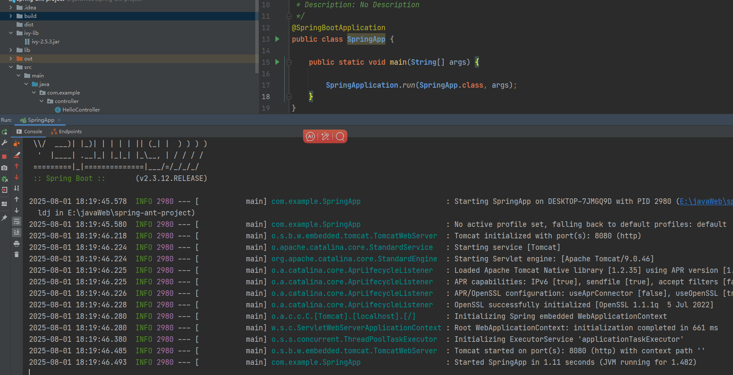733x375 pixels.
Task: Expand the build folder
Action: [11, 16]
